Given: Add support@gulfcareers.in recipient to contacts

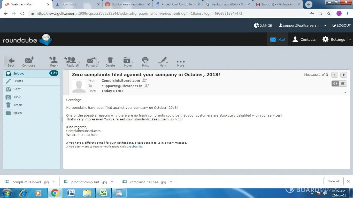Looking at the screenshot, I should [x=147, y=86].
